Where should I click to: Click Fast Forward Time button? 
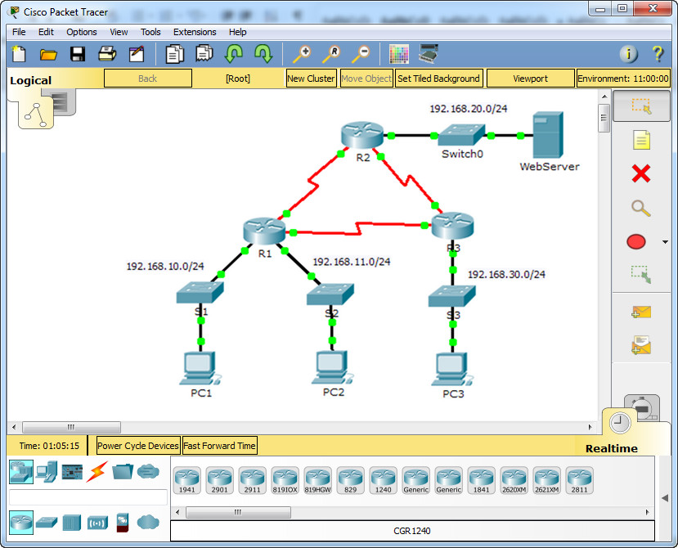coord(220,446)
